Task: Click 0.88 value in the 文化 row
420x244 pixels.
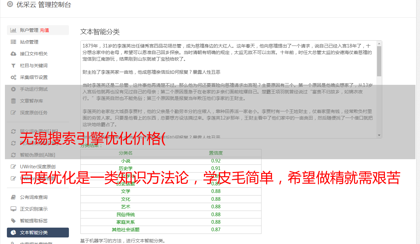Action: 216,199
